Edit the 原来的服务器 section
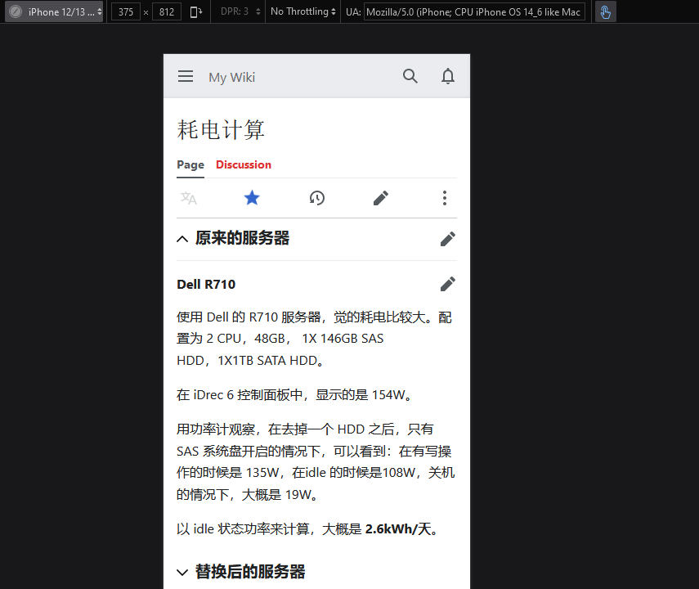The width and height of the screenshot is (699, 589). 448,239
